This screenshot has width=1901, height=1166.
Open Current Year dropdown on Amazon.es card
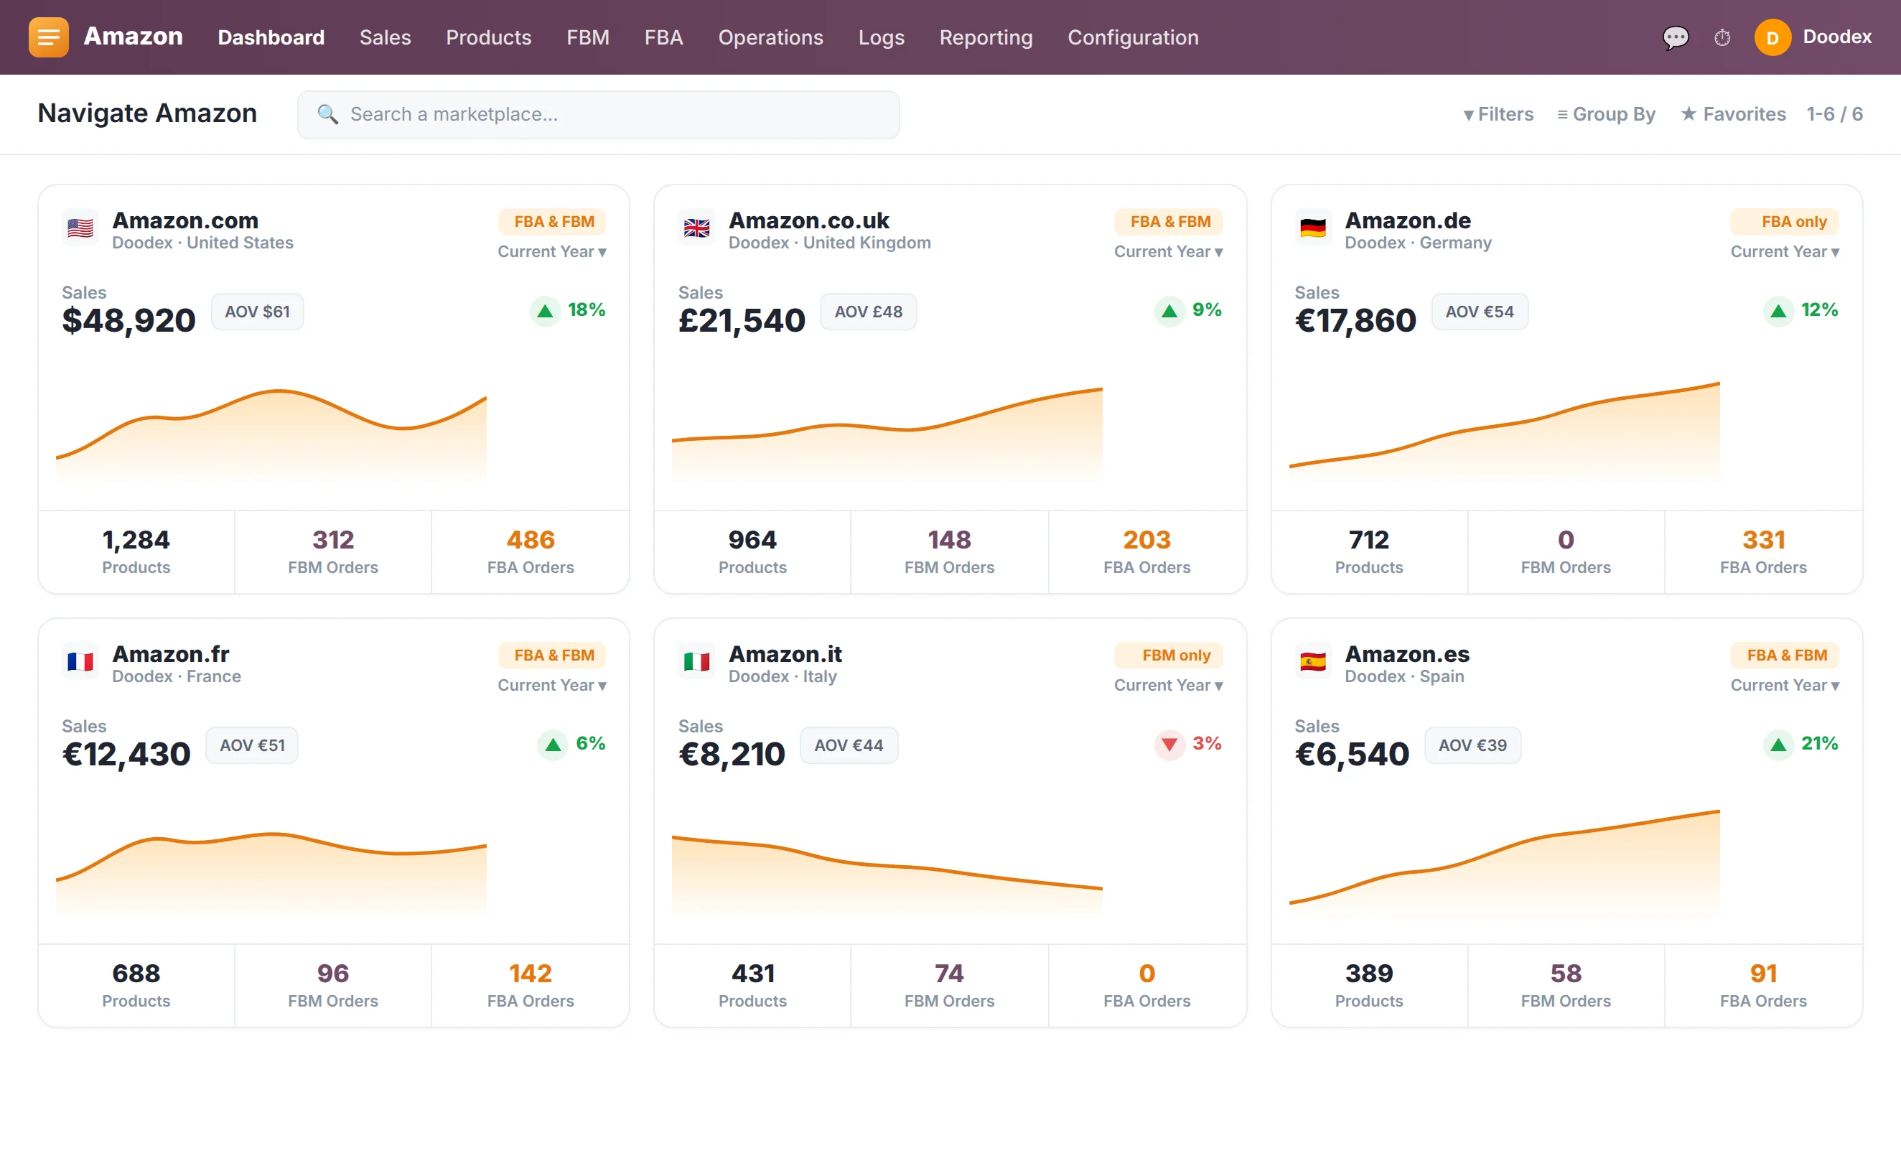[1785, 685]
